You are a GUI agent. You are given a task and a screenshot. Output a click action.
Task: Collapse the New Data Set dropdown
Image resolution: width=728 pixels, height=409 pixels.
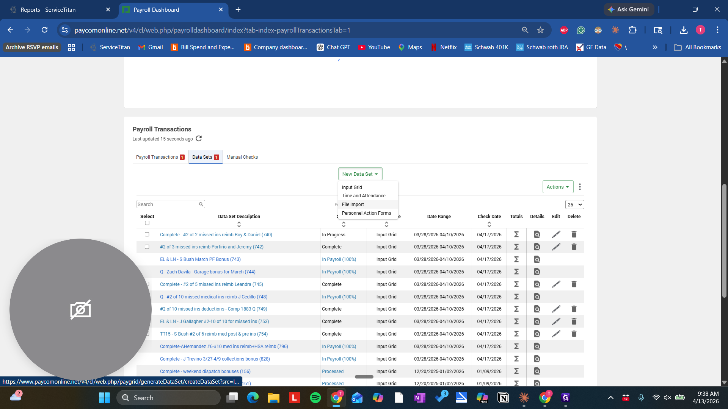coord(360,174)
